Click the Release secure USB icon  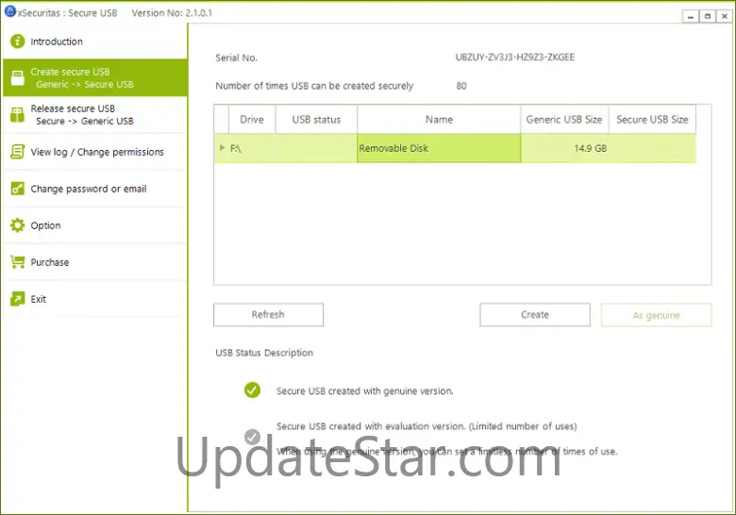pyautogui.click(x=17, y=114)
